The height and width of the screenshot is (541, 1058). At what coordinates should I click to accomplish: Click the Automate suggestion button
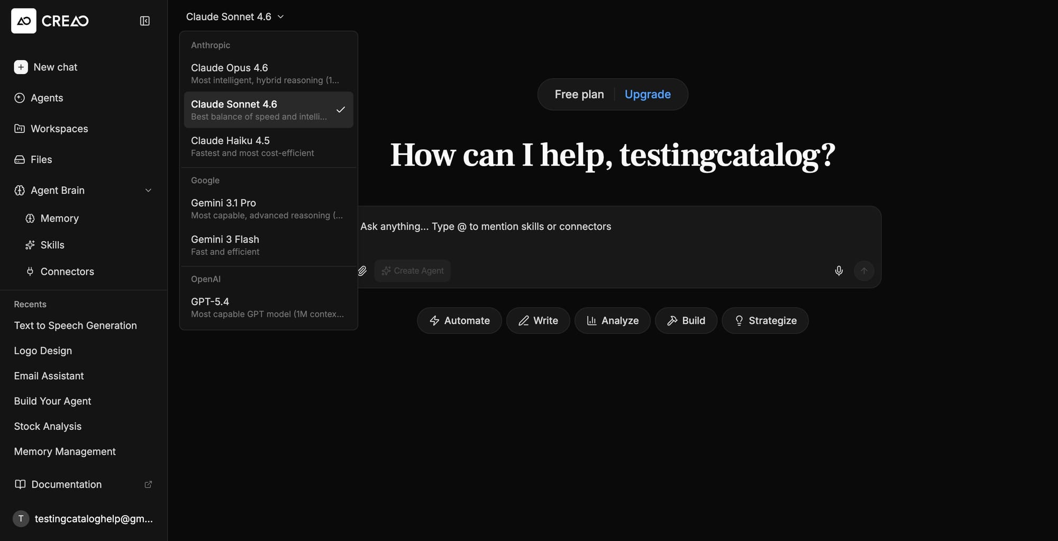(x=459, y=321)
